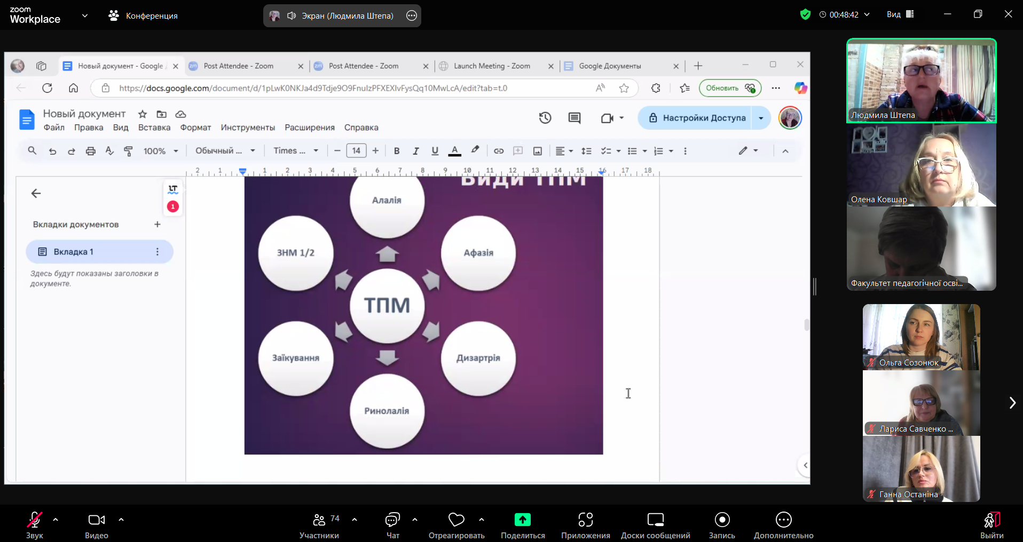Open version history clock icon
This screenshot has height=542, width=1023.
(x=545, y=118)
